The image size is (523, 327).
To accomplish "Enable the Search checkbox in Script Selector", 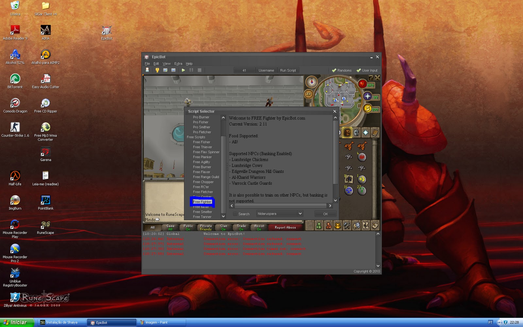I will click(x=235, y=214).
